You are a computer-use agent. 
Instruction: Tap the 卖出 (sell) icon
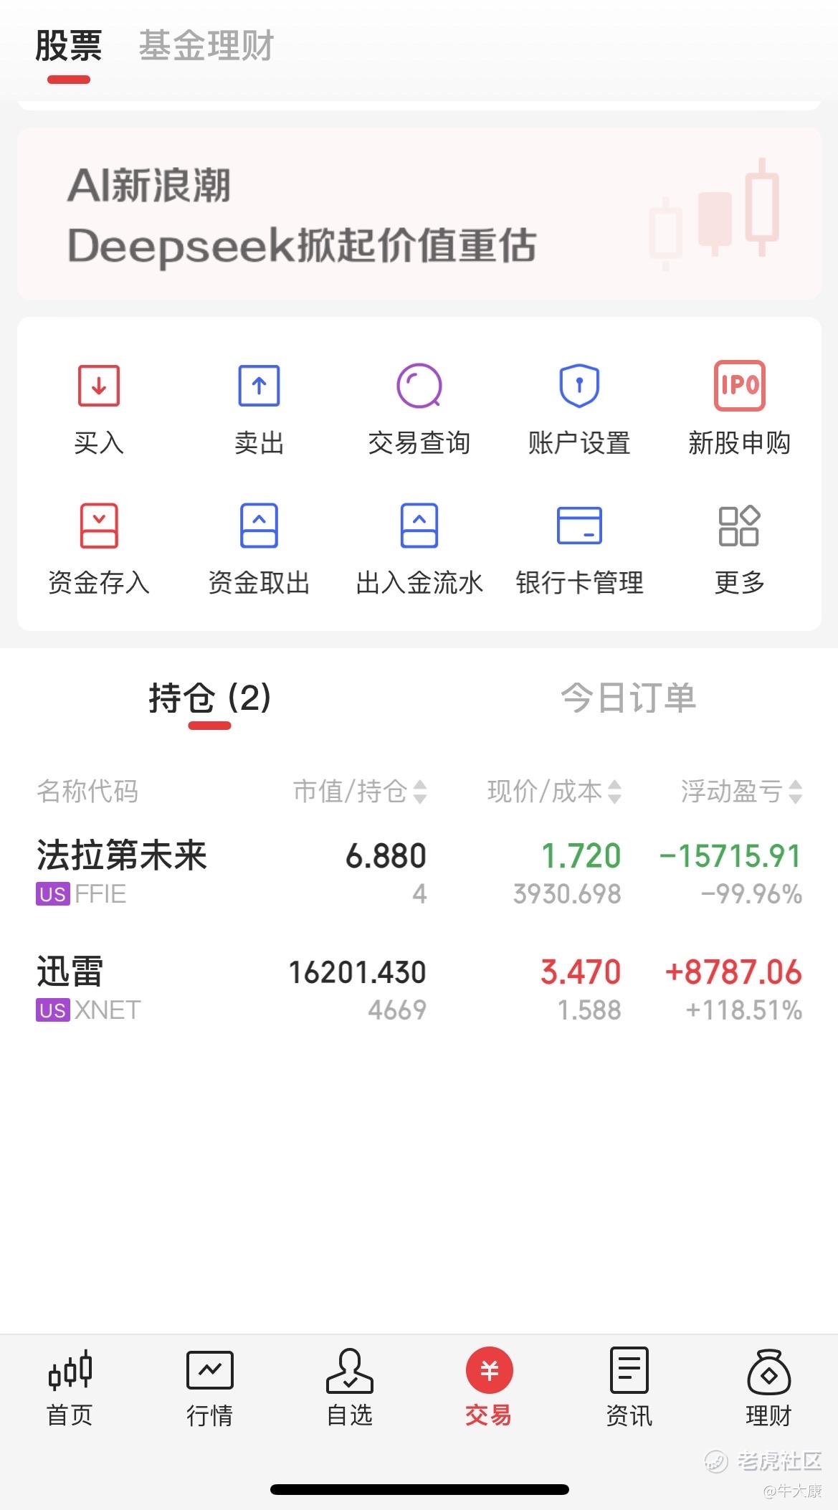point(259,386)
